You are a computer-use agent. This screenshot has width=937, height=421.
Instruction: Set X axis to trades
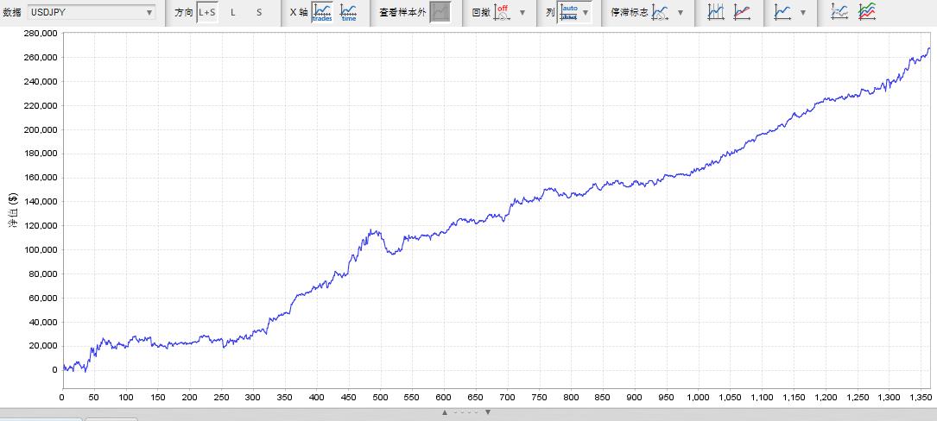point(321,12)
